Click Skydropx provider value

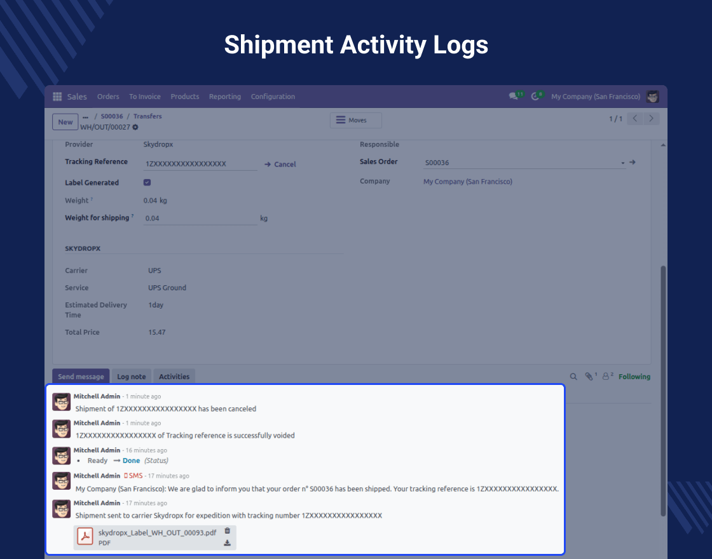click(x=158, y=144)
